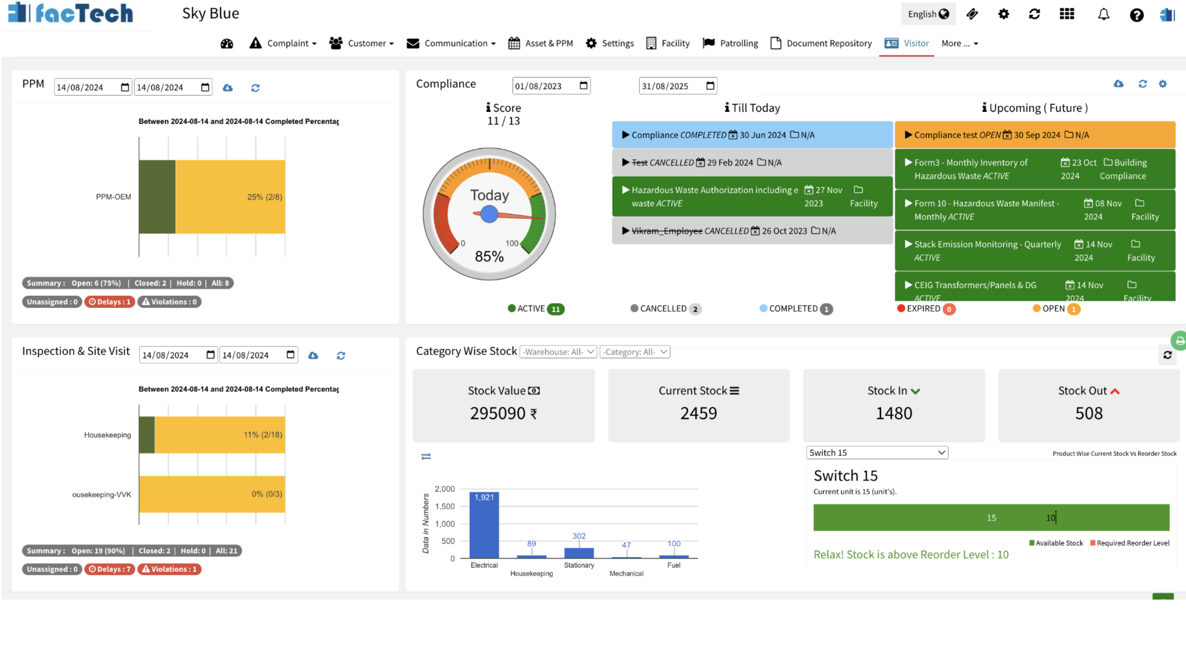1186x666 pixels.
Task: Toggle the Available Stock legend entry
Action: 1056,543
